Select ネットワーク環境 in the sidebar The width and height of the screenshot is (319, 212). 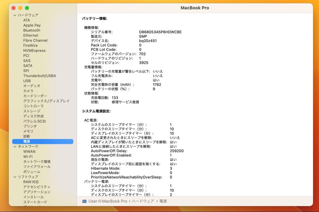37,162
